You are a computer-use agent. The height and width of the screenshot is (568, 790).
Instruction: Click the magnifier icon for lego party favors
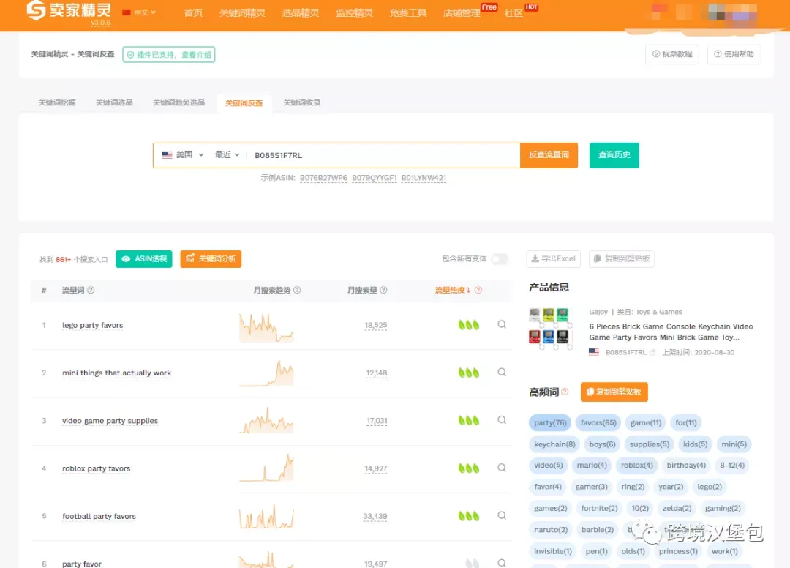501,324
